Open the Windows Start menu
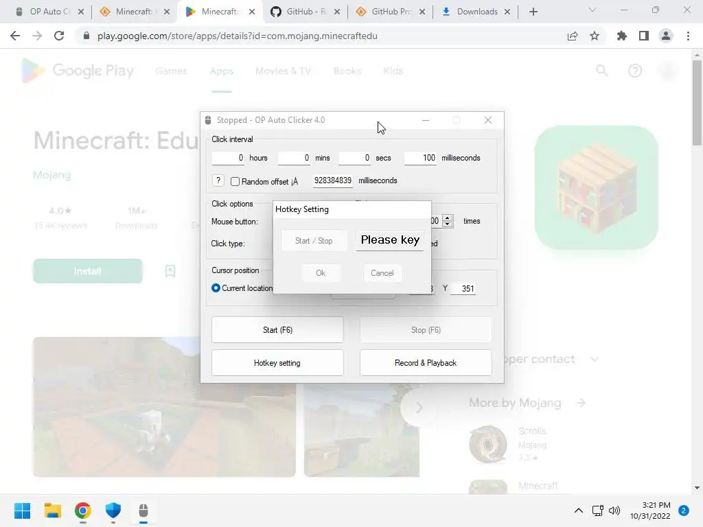 (22, 511)
